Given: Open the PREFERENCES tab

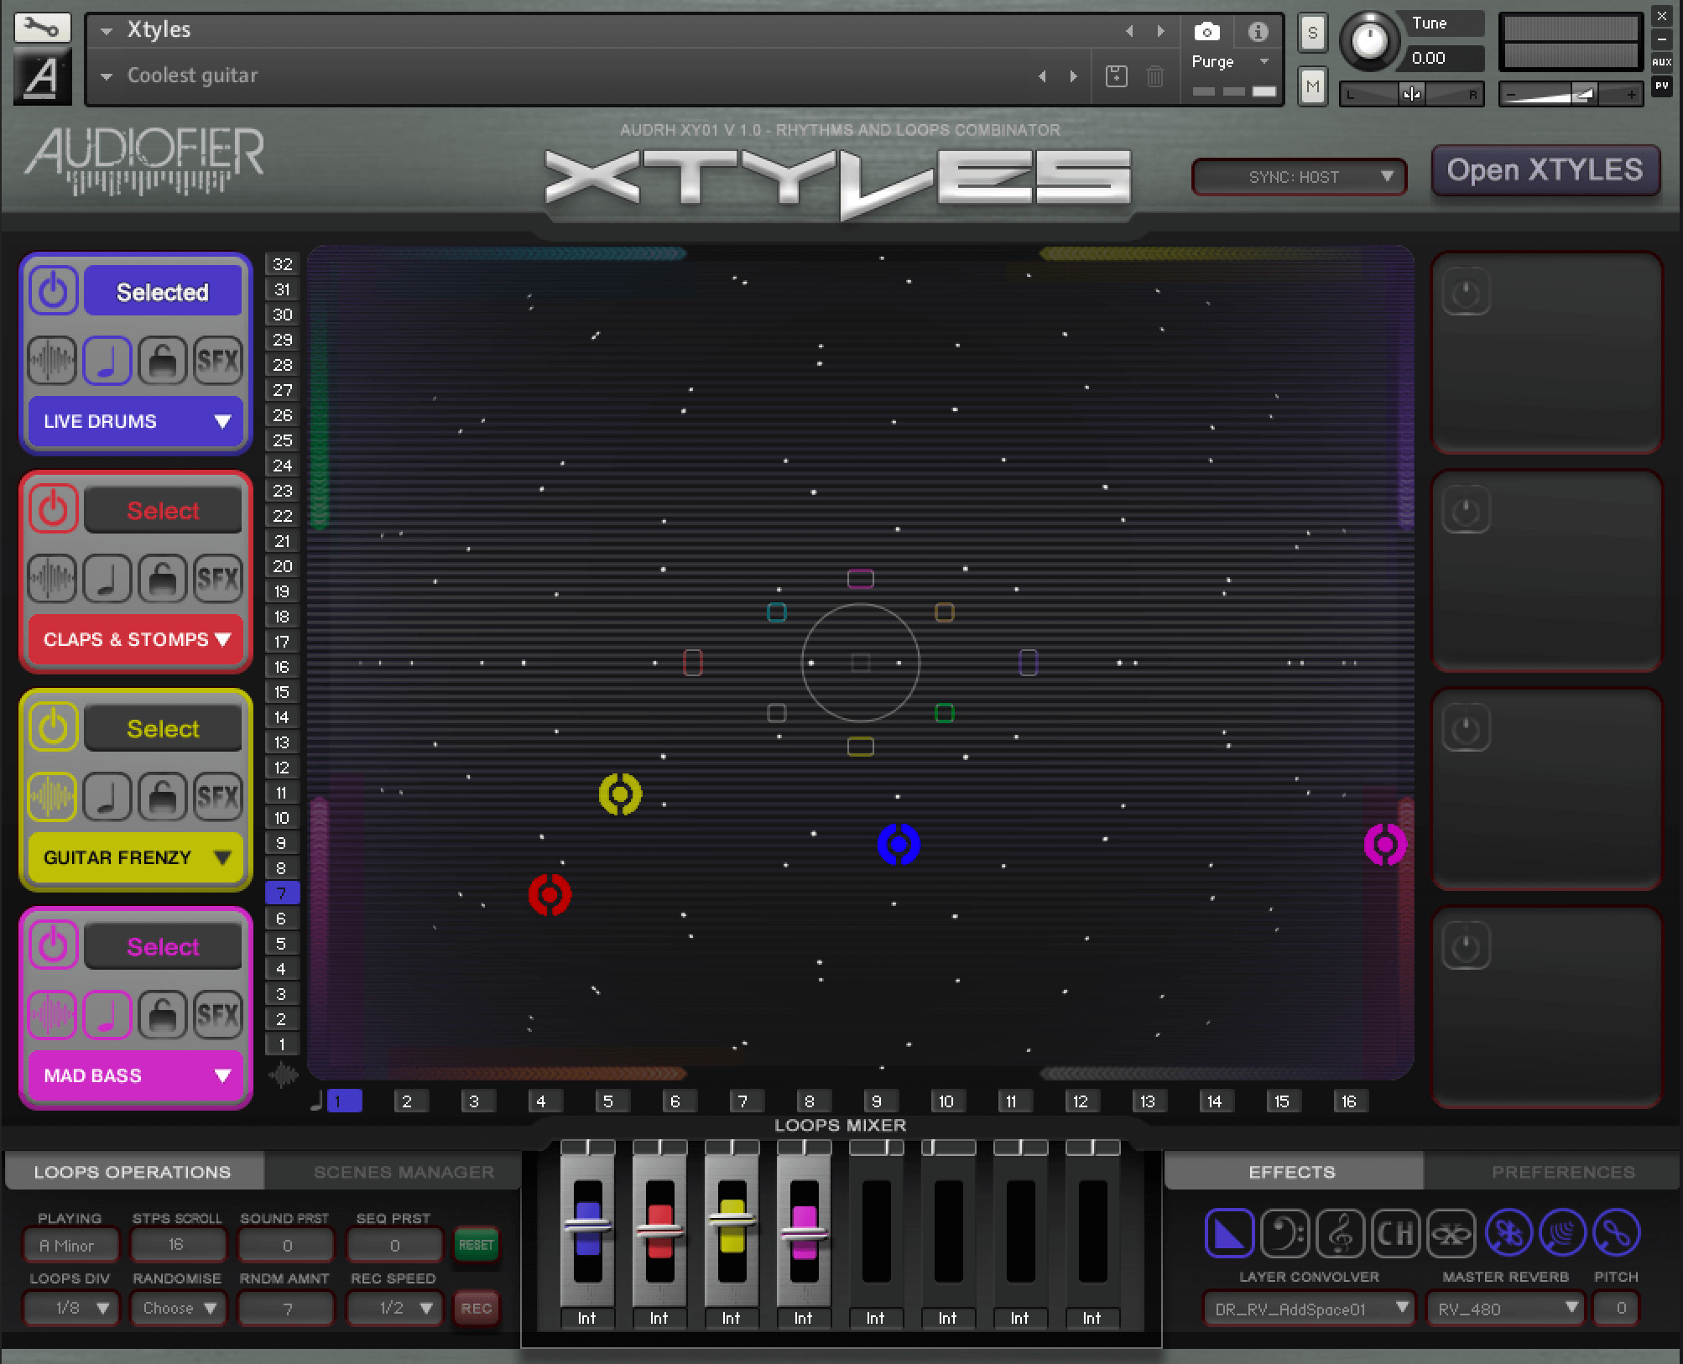Looking at the screenshot, I should click(1562, 1171).
